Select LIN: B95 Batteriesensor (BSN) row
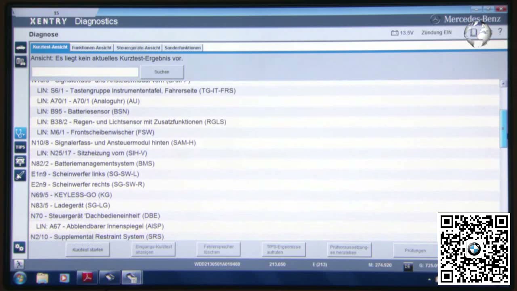 click(x=265, y=112)
